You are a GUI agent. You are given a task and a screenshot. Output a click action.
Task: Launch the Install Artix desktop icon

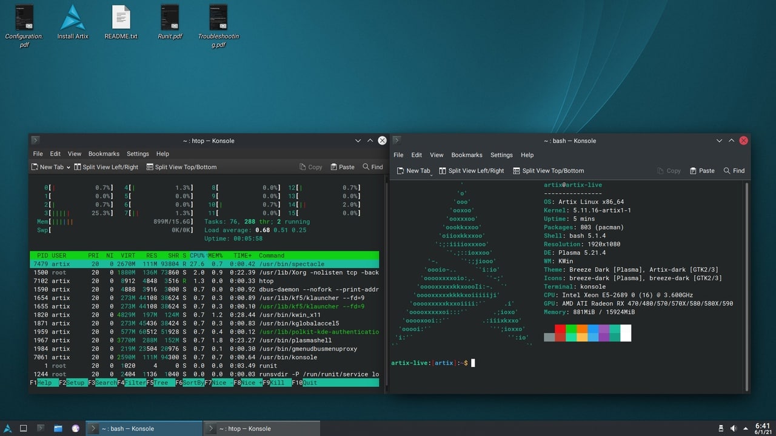(x=73, y=23)
